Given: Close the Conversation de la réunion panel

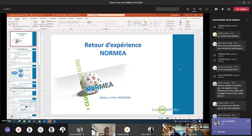Looking at the screenshot, I should pyautogui.click(x=247, y=20).
